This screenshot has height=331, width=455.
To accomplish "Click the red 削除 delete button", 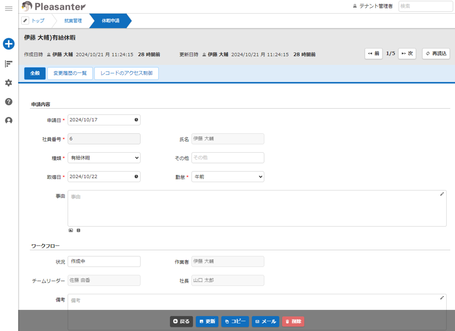I will [293, 322].
